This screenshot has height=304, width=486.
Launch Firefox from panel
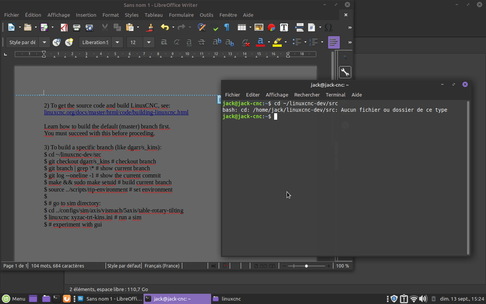click(66, 299)
